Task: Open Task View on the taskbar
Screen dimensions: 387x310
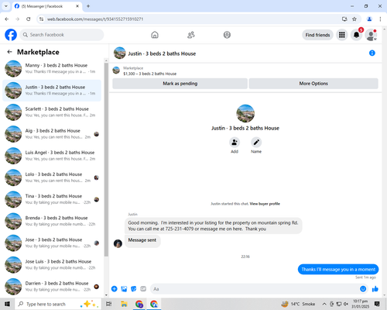Action: [109, 304]
